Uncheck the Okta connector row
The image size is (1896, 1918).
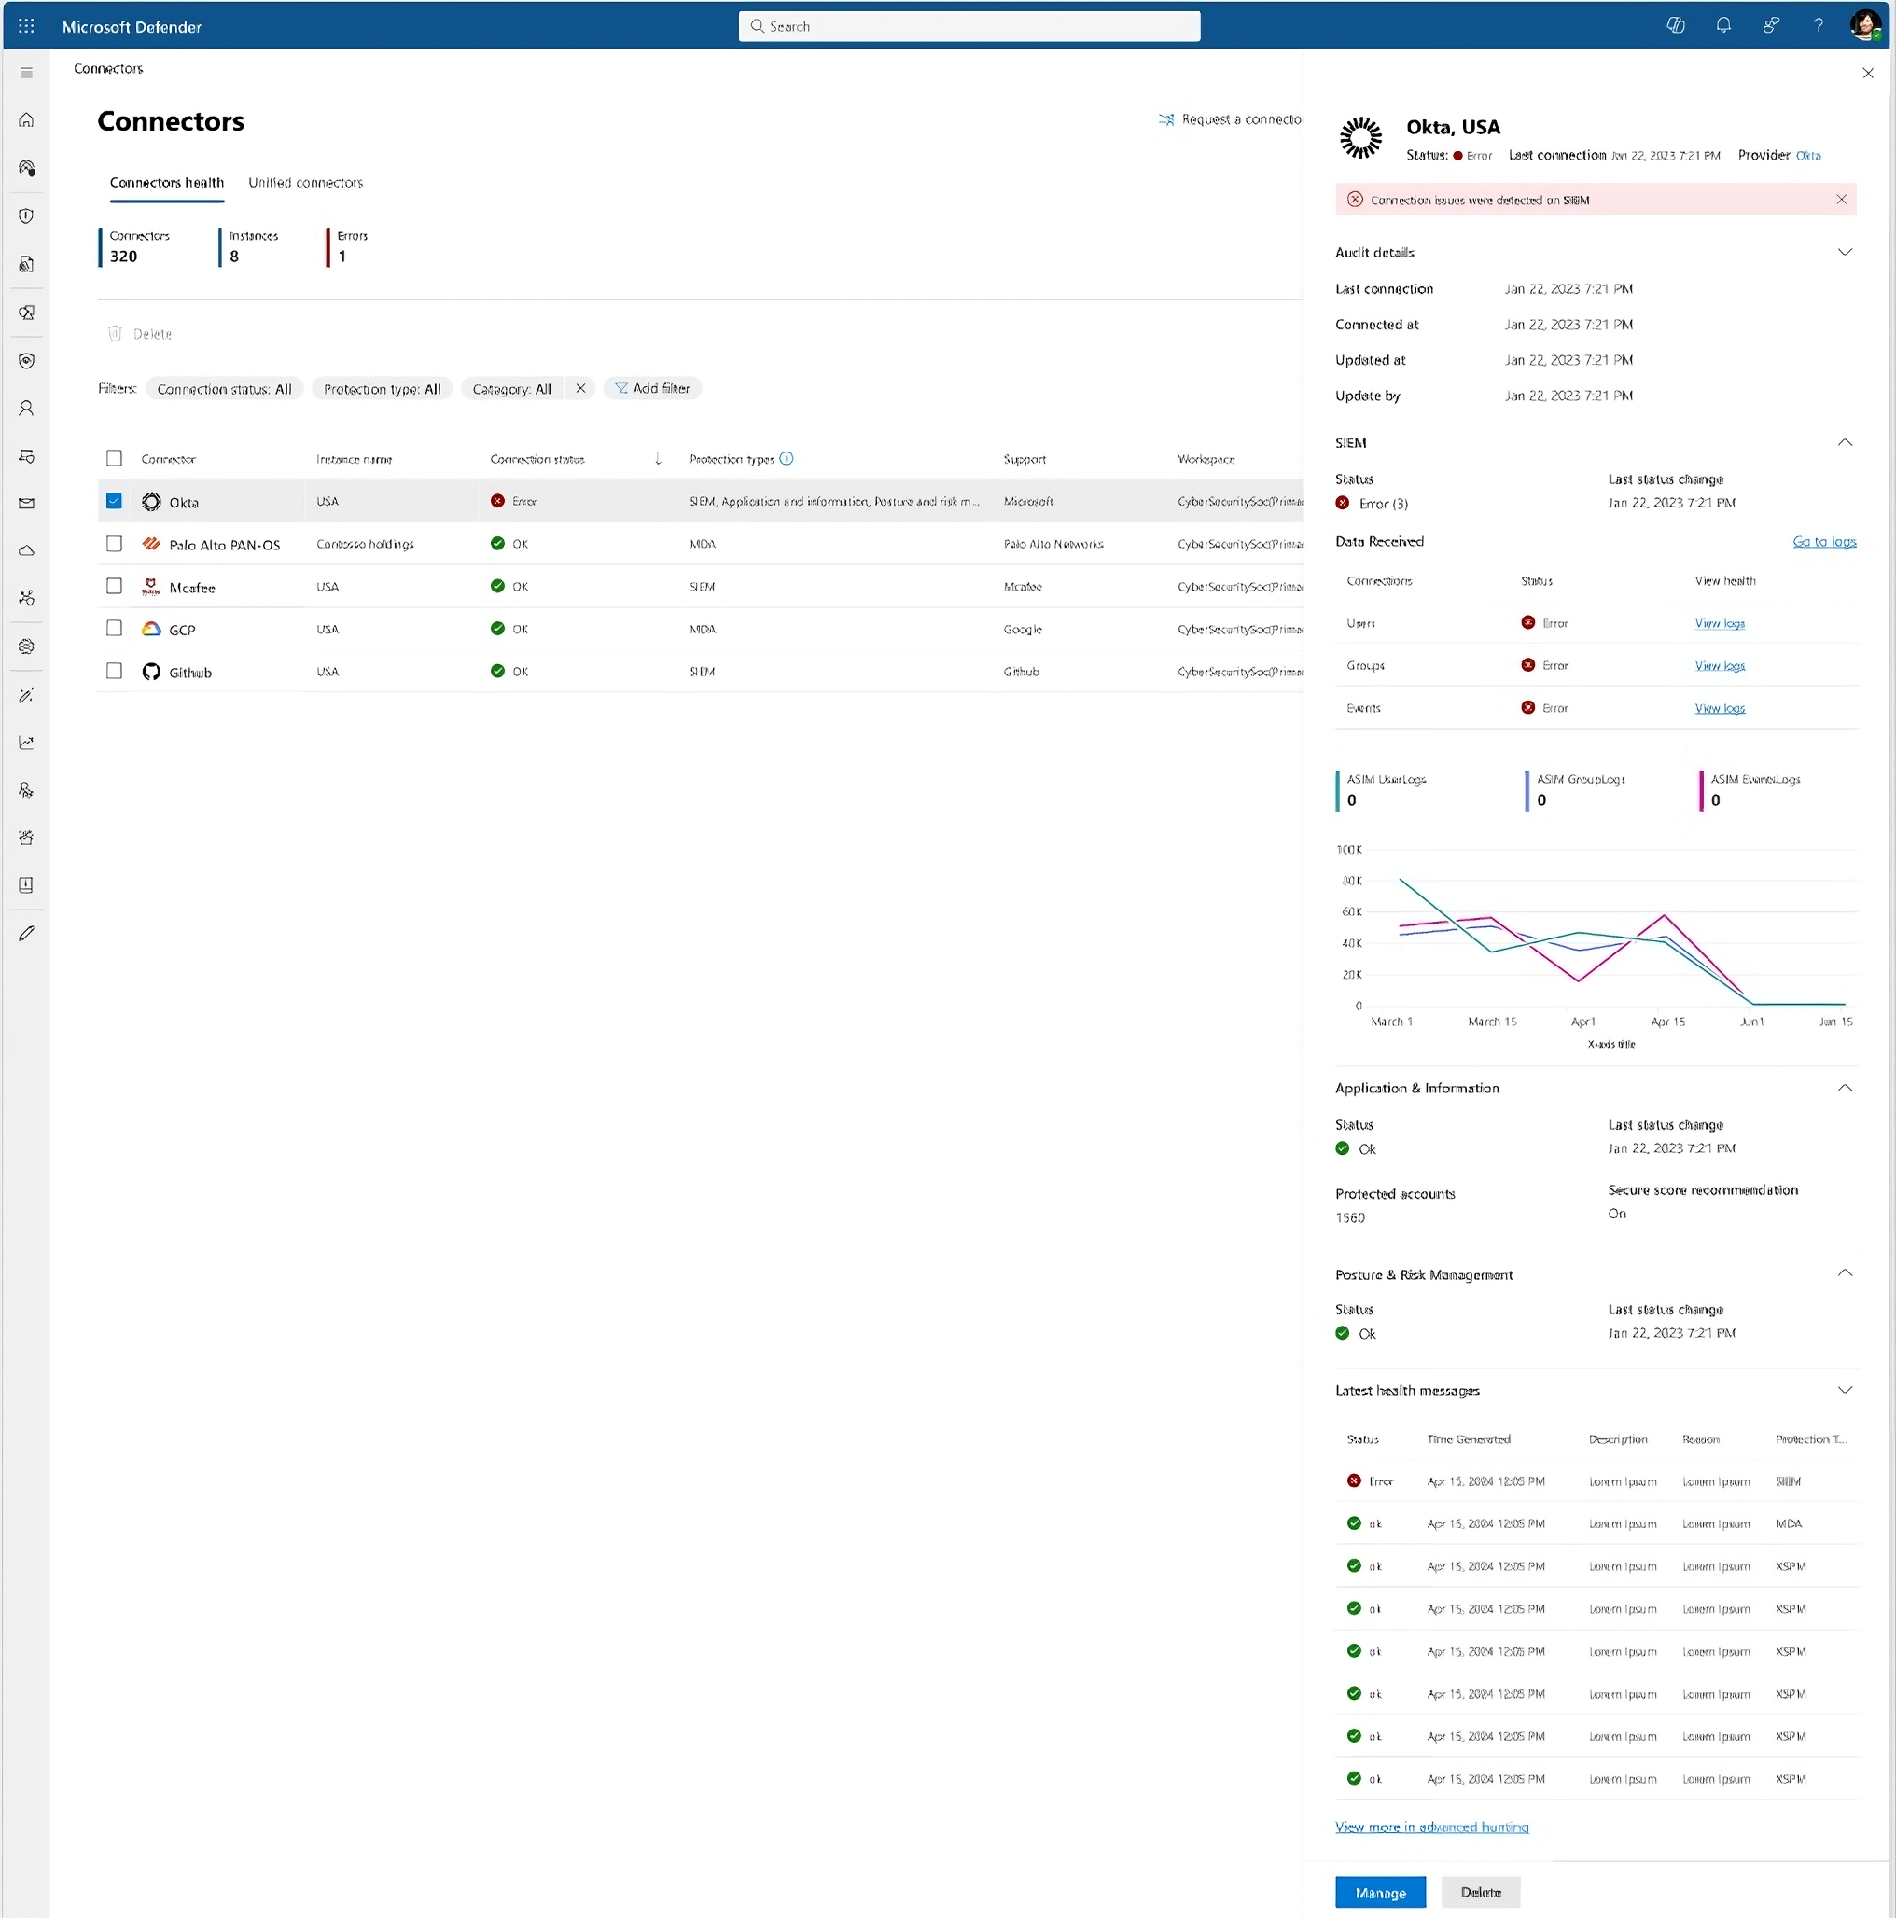pyautogui.click(x=113, y=500)
